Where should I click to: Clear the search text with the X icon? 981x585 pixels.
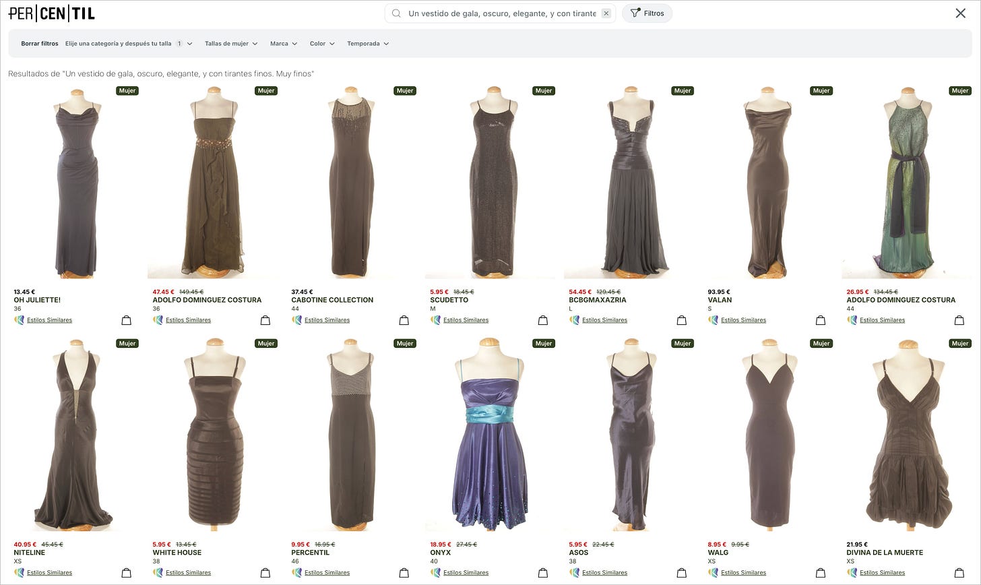[606, 13]
